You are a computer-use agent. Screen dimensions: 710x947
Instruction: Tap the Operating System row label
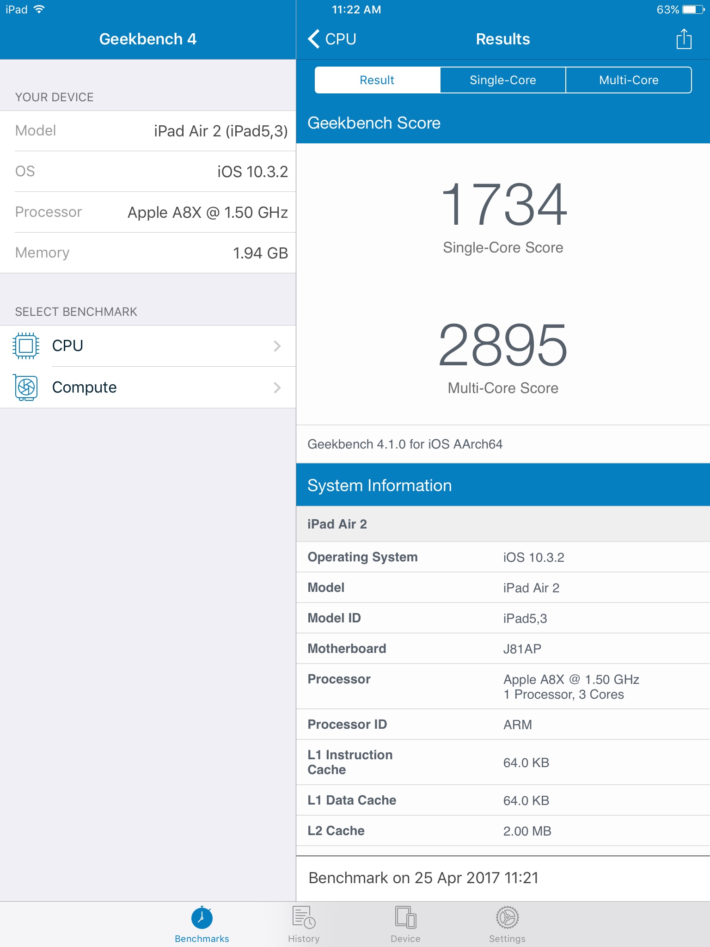tap(362, 557)
